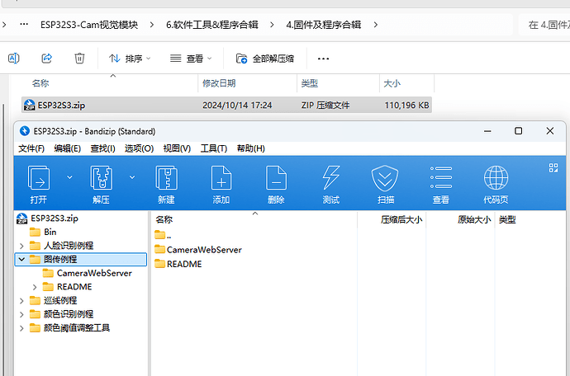Open the 选项(O) menu
This screenshot has height=376, width=570.
click(140, 148)
